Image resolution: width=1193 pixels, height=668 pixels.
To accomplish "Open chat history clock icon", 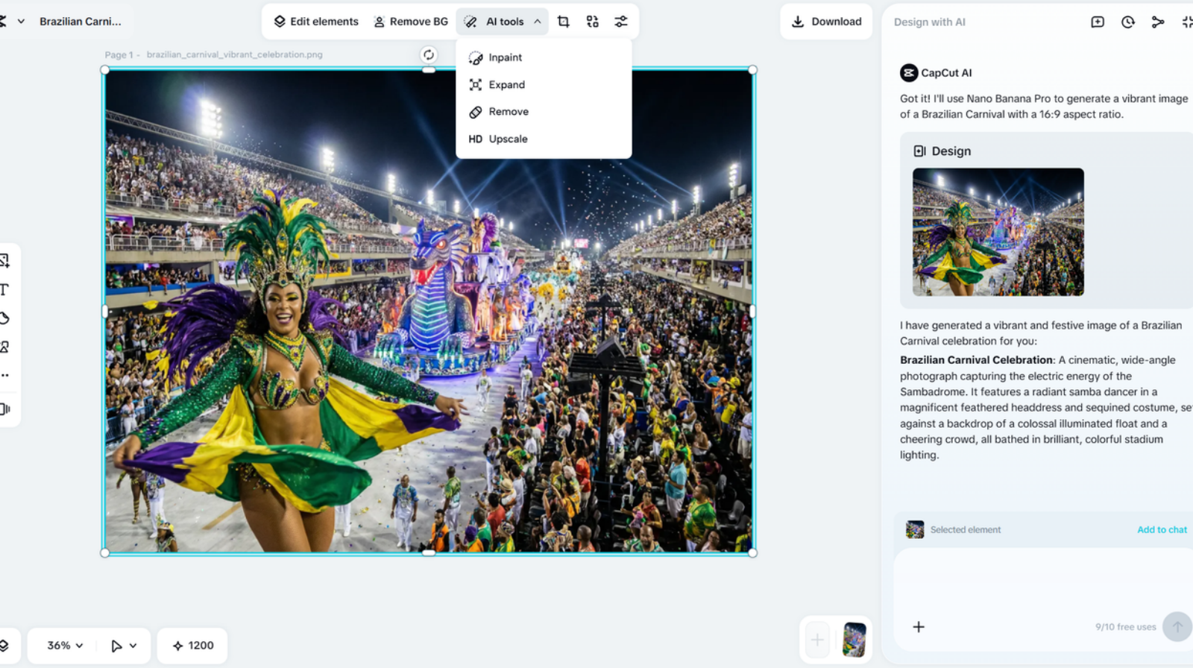I will coord(1128,22).
